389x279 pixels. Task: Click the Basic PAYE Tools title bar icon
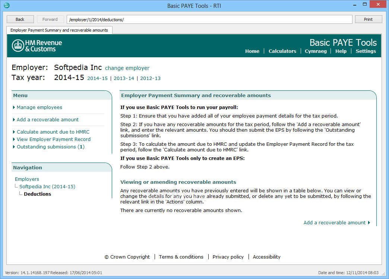click(x=7, y=5)
